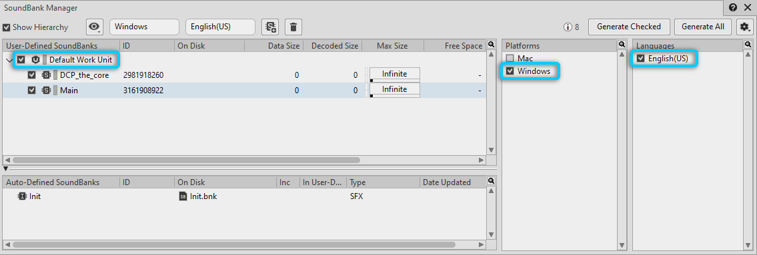This screenshot has width=757, height=255.
Task: Select the Main row ID 3161908922
Action: [143, 90]
